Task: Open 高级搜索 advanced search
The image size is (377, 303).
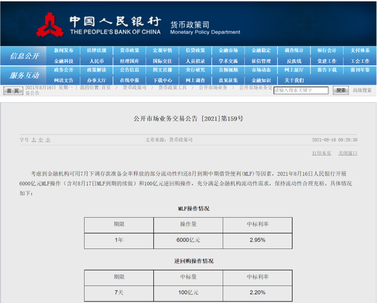Action: [x=362, y=90]
